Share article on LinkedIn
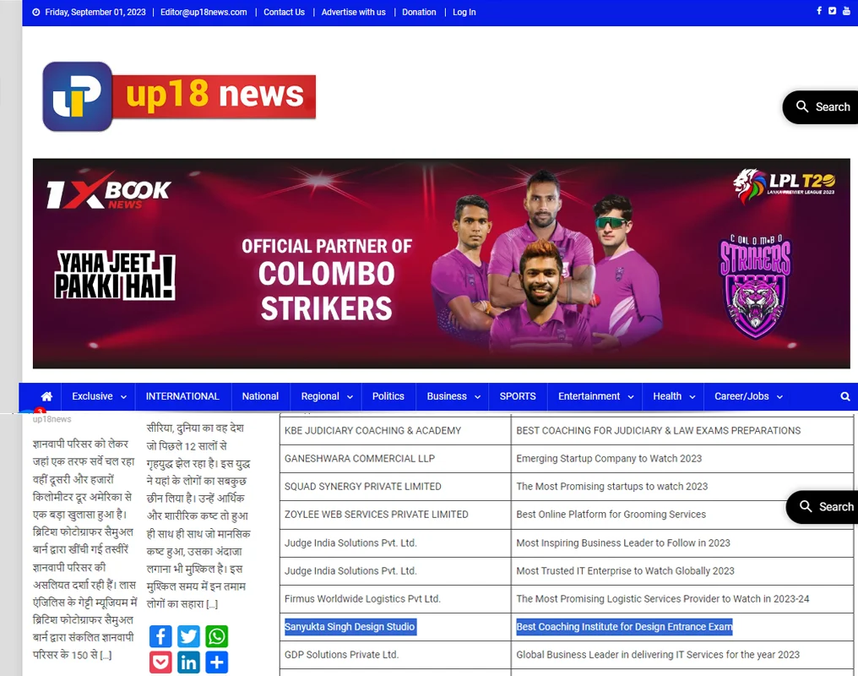The image size is (858, 676). 188,662
